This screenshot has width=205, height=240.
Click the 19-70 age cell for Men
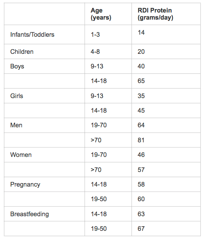click(99, 125)
